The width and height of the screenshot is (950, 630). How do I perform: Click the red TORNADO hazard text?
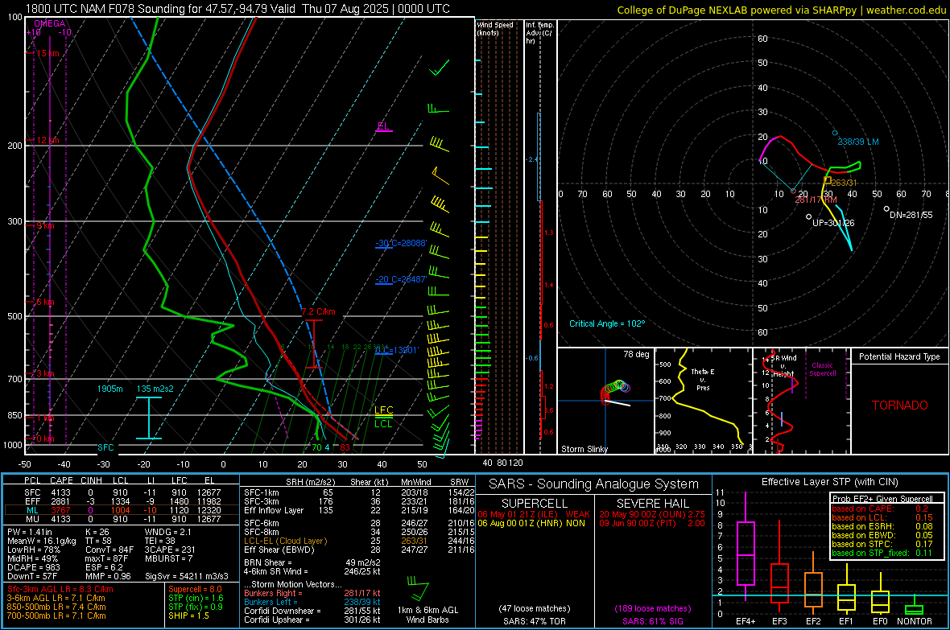click(900, 406)
